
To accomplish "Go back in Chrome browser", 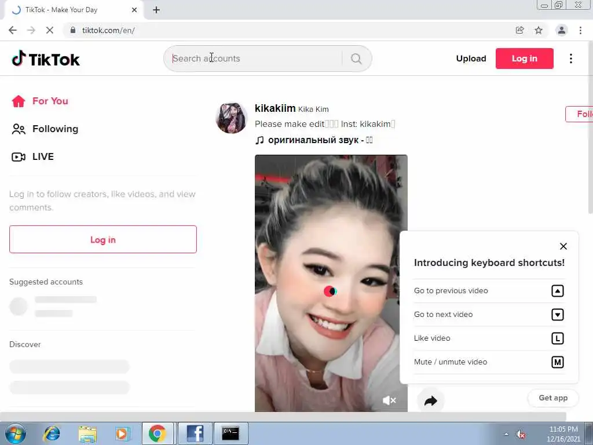I will tap(13, 30).
